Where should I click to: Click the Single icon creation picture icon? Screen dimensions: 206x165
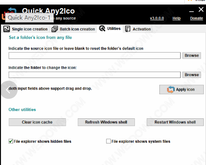tap(7, 29)
